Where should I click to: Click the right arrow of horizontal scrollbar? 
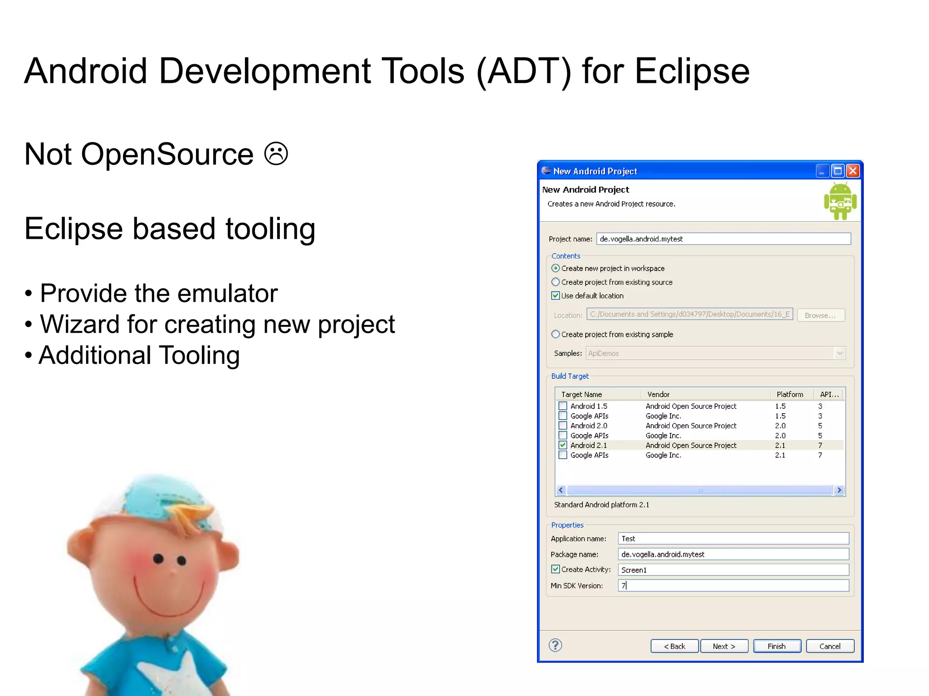[839, 490]
